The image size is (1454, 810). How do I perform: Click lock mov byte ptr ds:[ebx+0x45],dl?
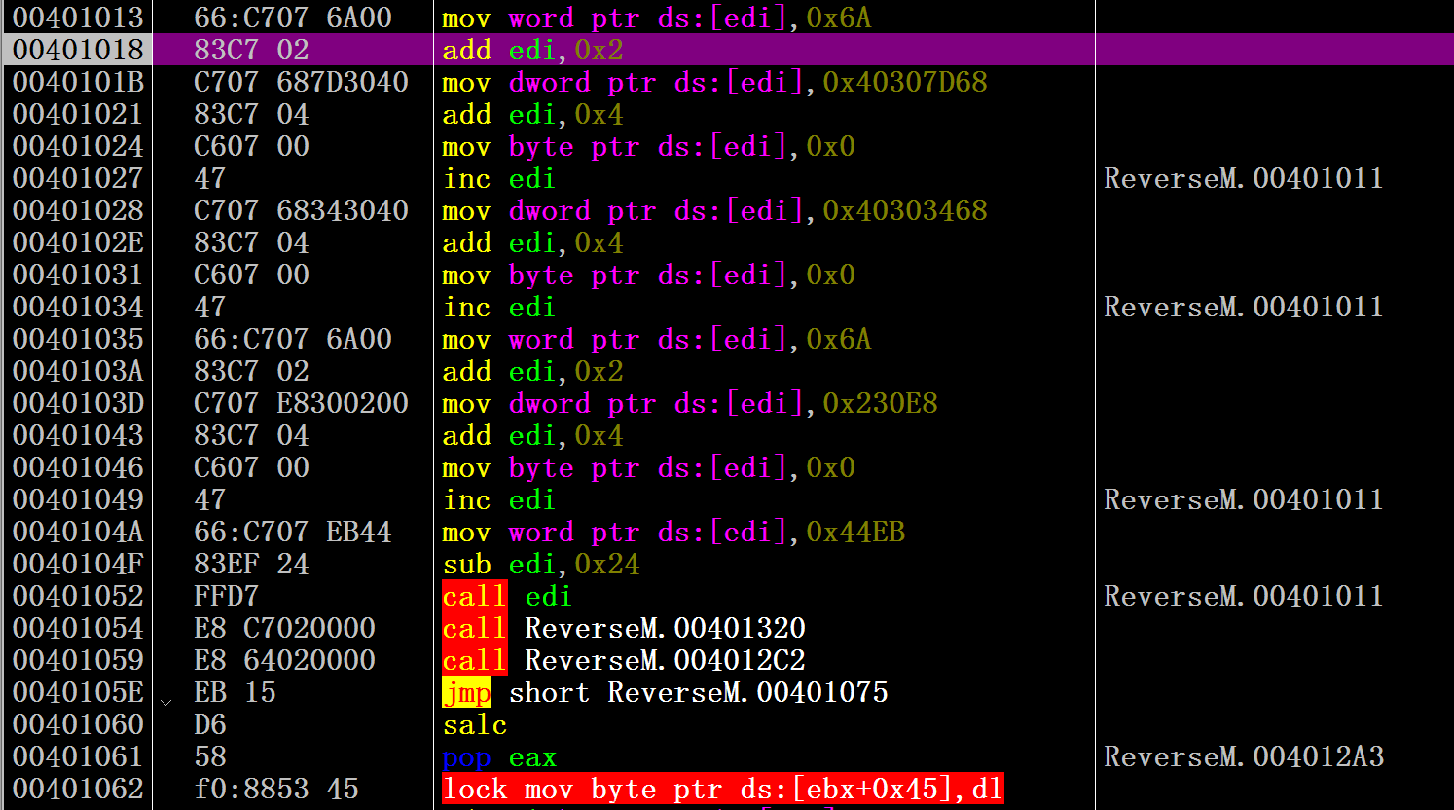point(722,789)
